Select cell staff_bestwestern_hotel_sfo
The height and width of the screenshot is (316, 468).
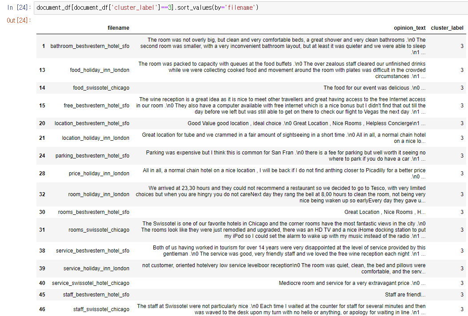(x=96, y=295)
